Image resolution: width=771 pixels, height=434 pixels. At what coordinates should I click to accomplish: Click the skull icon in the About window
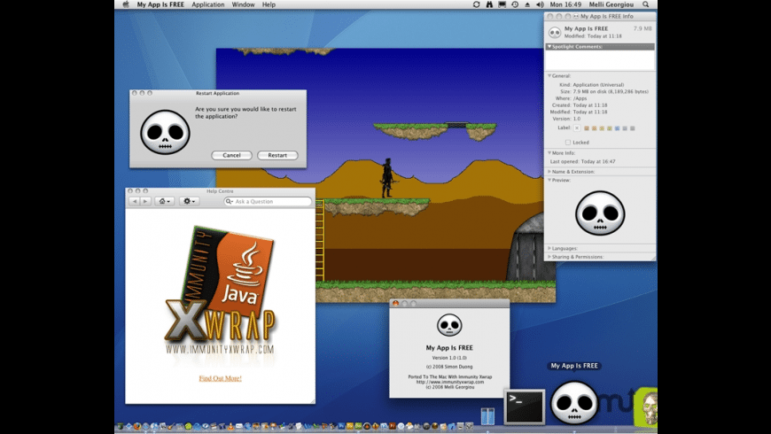point(449,325)
